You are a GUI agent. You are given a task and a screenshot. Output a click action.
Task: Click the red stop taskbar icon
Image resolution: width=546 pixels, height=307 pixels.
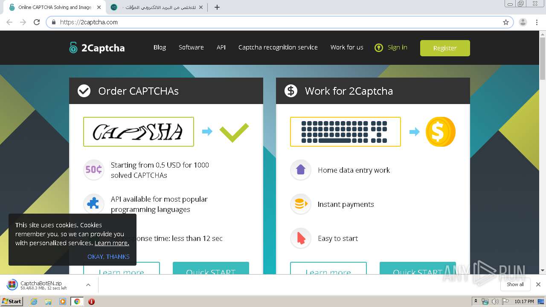[x=91, y=301]
